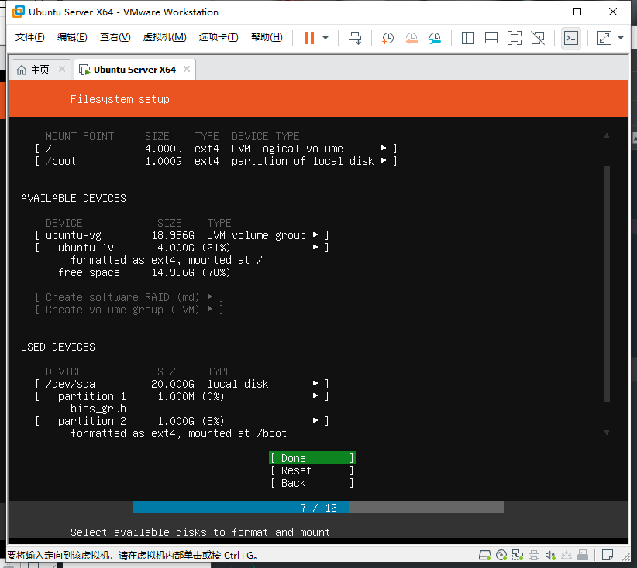The width and height of the screenshot is (637, 568).
Task: Close the Ubuntu Server X64 tab
Action: click(187, 69)
